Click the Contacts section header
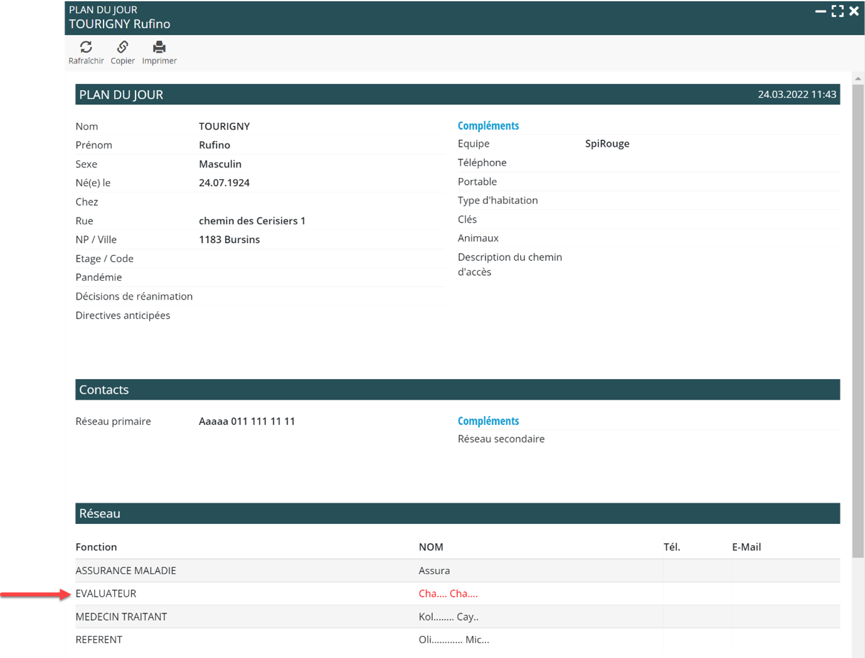 point(103,390)
